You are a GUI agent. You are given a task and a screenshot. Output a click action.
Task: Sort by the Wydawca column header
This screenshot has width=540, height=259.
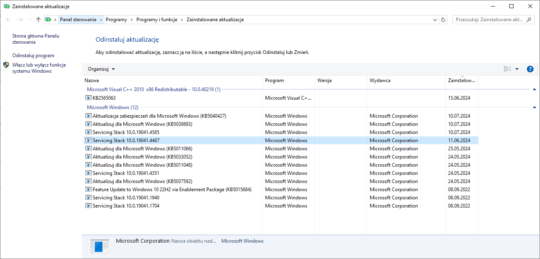point(380,80)
